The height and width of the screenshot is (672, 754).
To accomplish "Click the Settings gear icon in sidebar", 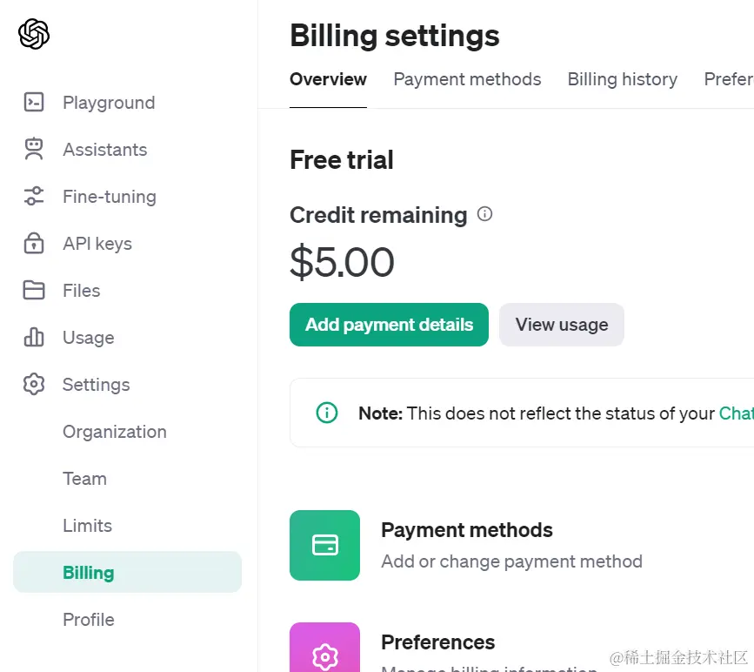I will coord(34,384).
